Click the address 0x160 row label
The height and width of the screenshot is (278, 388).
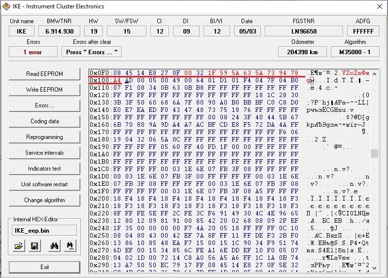(x=100, y=125)
